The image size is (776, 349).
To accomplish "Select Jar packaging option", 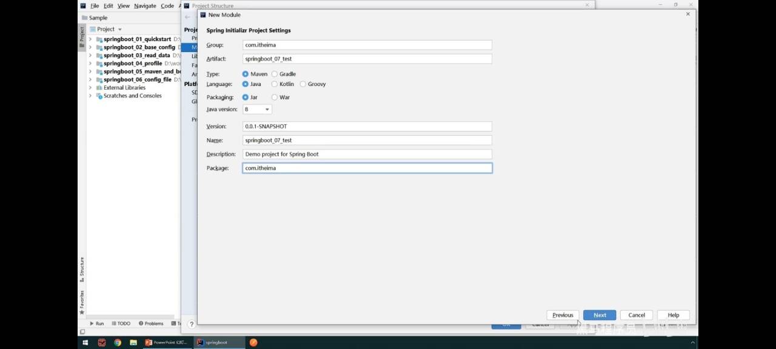I will tap(246, 97).
